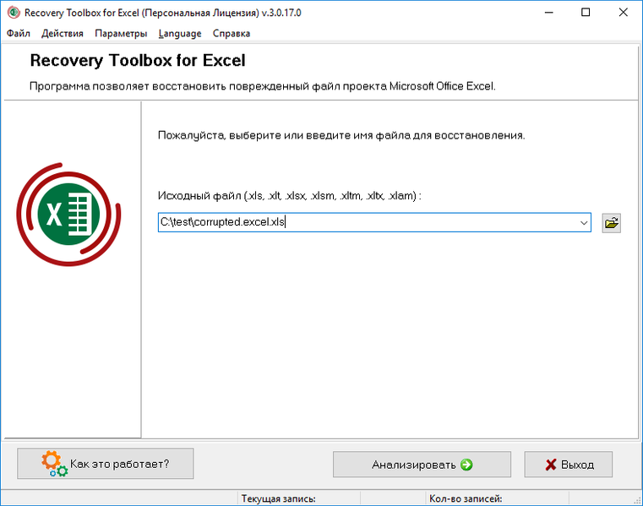Minimize the Recovery Toolbox window
Viewport: 643px width, 506px height.
(x=548, y=13)
